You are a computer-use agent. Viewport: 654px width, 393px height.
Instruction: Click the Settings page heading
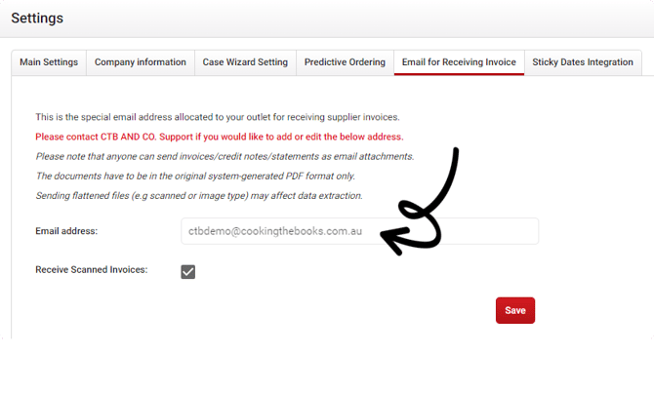coord(37,19)
